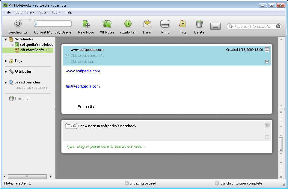This screenshot has height=189, width=288.
Task: Create a note with New Note icon
Action: point(86,24)
